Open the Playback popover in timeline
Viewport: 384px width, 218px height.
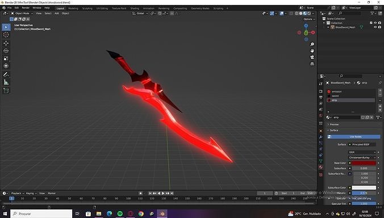coord(17,193)
